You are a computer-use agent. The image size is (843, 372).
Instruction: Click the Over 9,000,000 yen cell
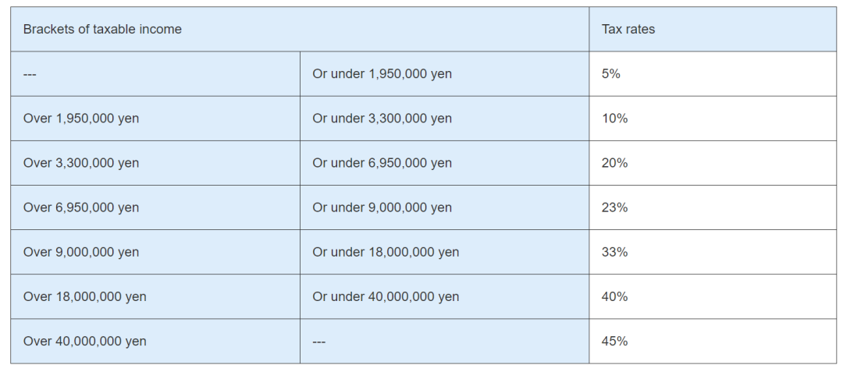tap(155, 253)
